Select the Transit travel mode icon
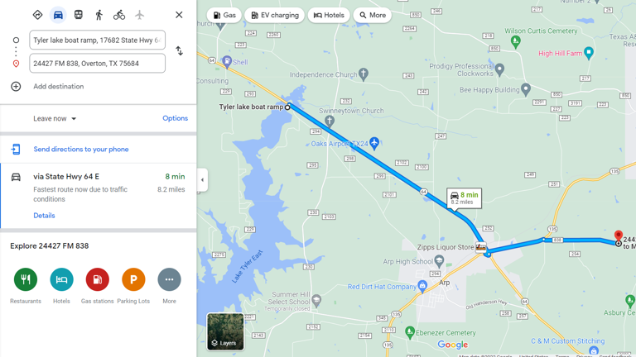 (x=79, y=15)
